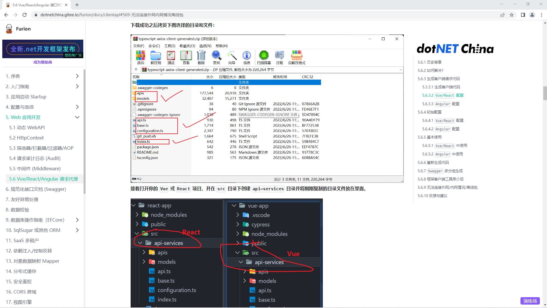547x308 pixels.
Task: Open the 演练场 playground button
Action: pyautogui.click(x=530, y=301)
